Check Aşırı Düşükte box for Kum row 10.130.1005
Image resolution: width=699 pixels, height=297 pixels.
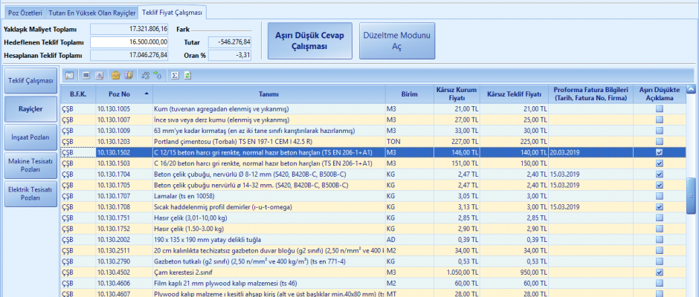pos(660,109)
